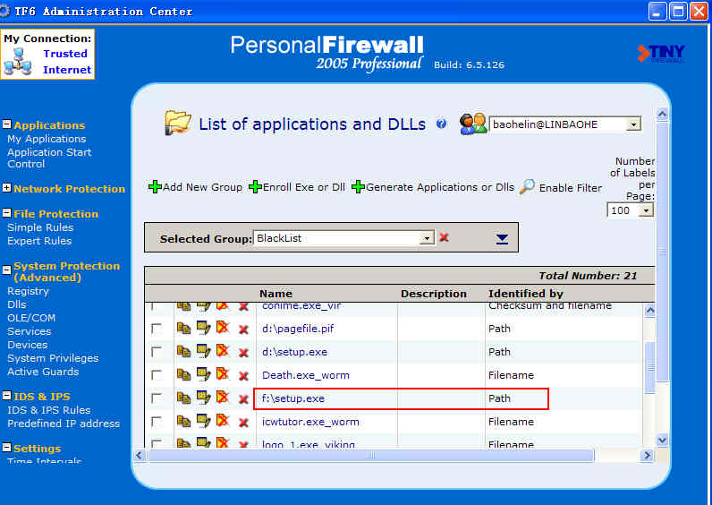Collapse the IDS & IPS sidebar section
Screen dimensions: 712x505
(x=7, y=396)
